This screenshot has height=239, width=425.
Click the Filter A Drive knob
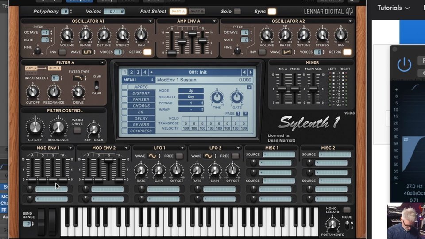(x=78, y=92)
